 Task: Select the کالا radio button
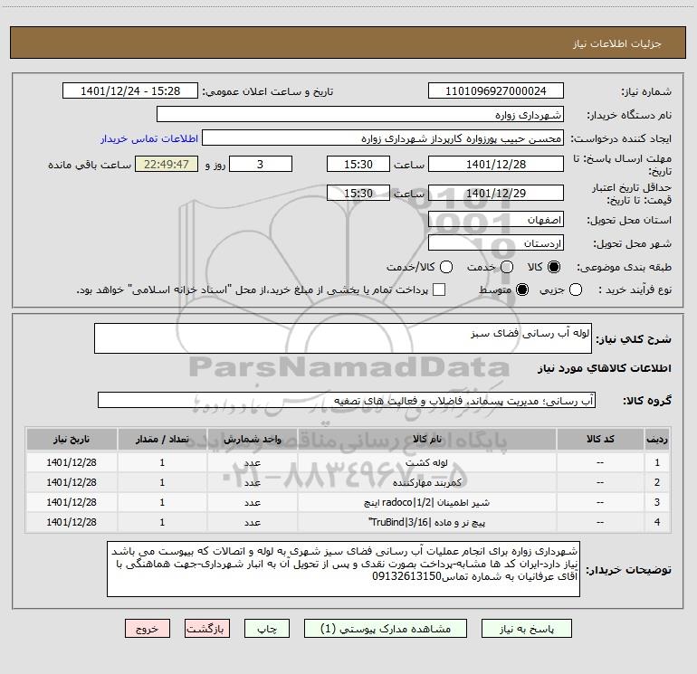click(x=554, y=267)
